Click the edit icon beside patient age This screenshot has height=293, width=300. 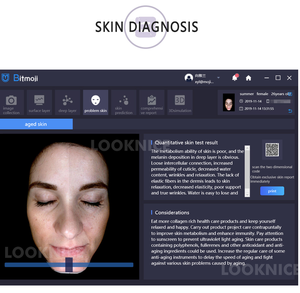coord(290,94)
